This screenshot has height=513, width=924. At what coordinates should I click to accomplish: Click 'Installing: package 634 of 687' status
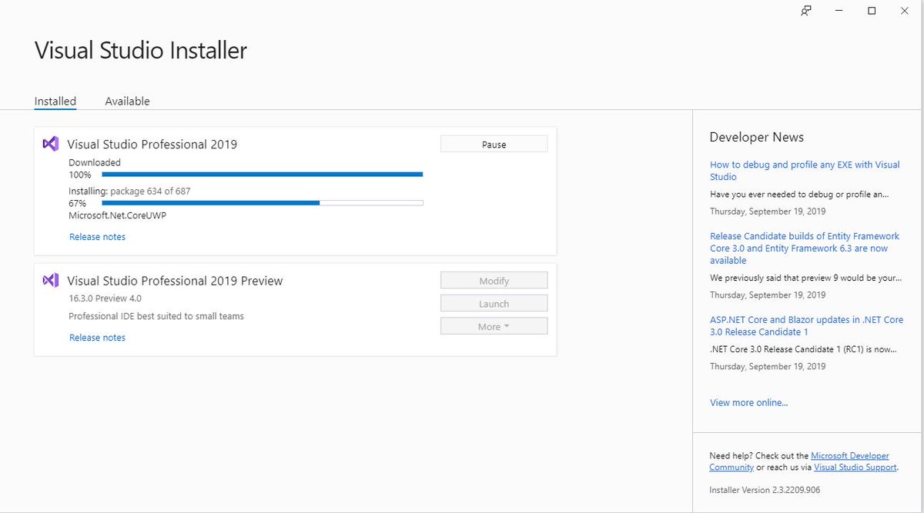click(x=129, y=191)
